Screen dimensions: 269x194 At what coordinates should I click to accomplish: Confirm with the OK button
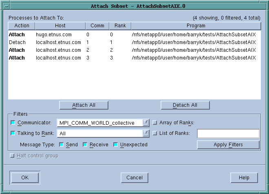tap(25, 178)
